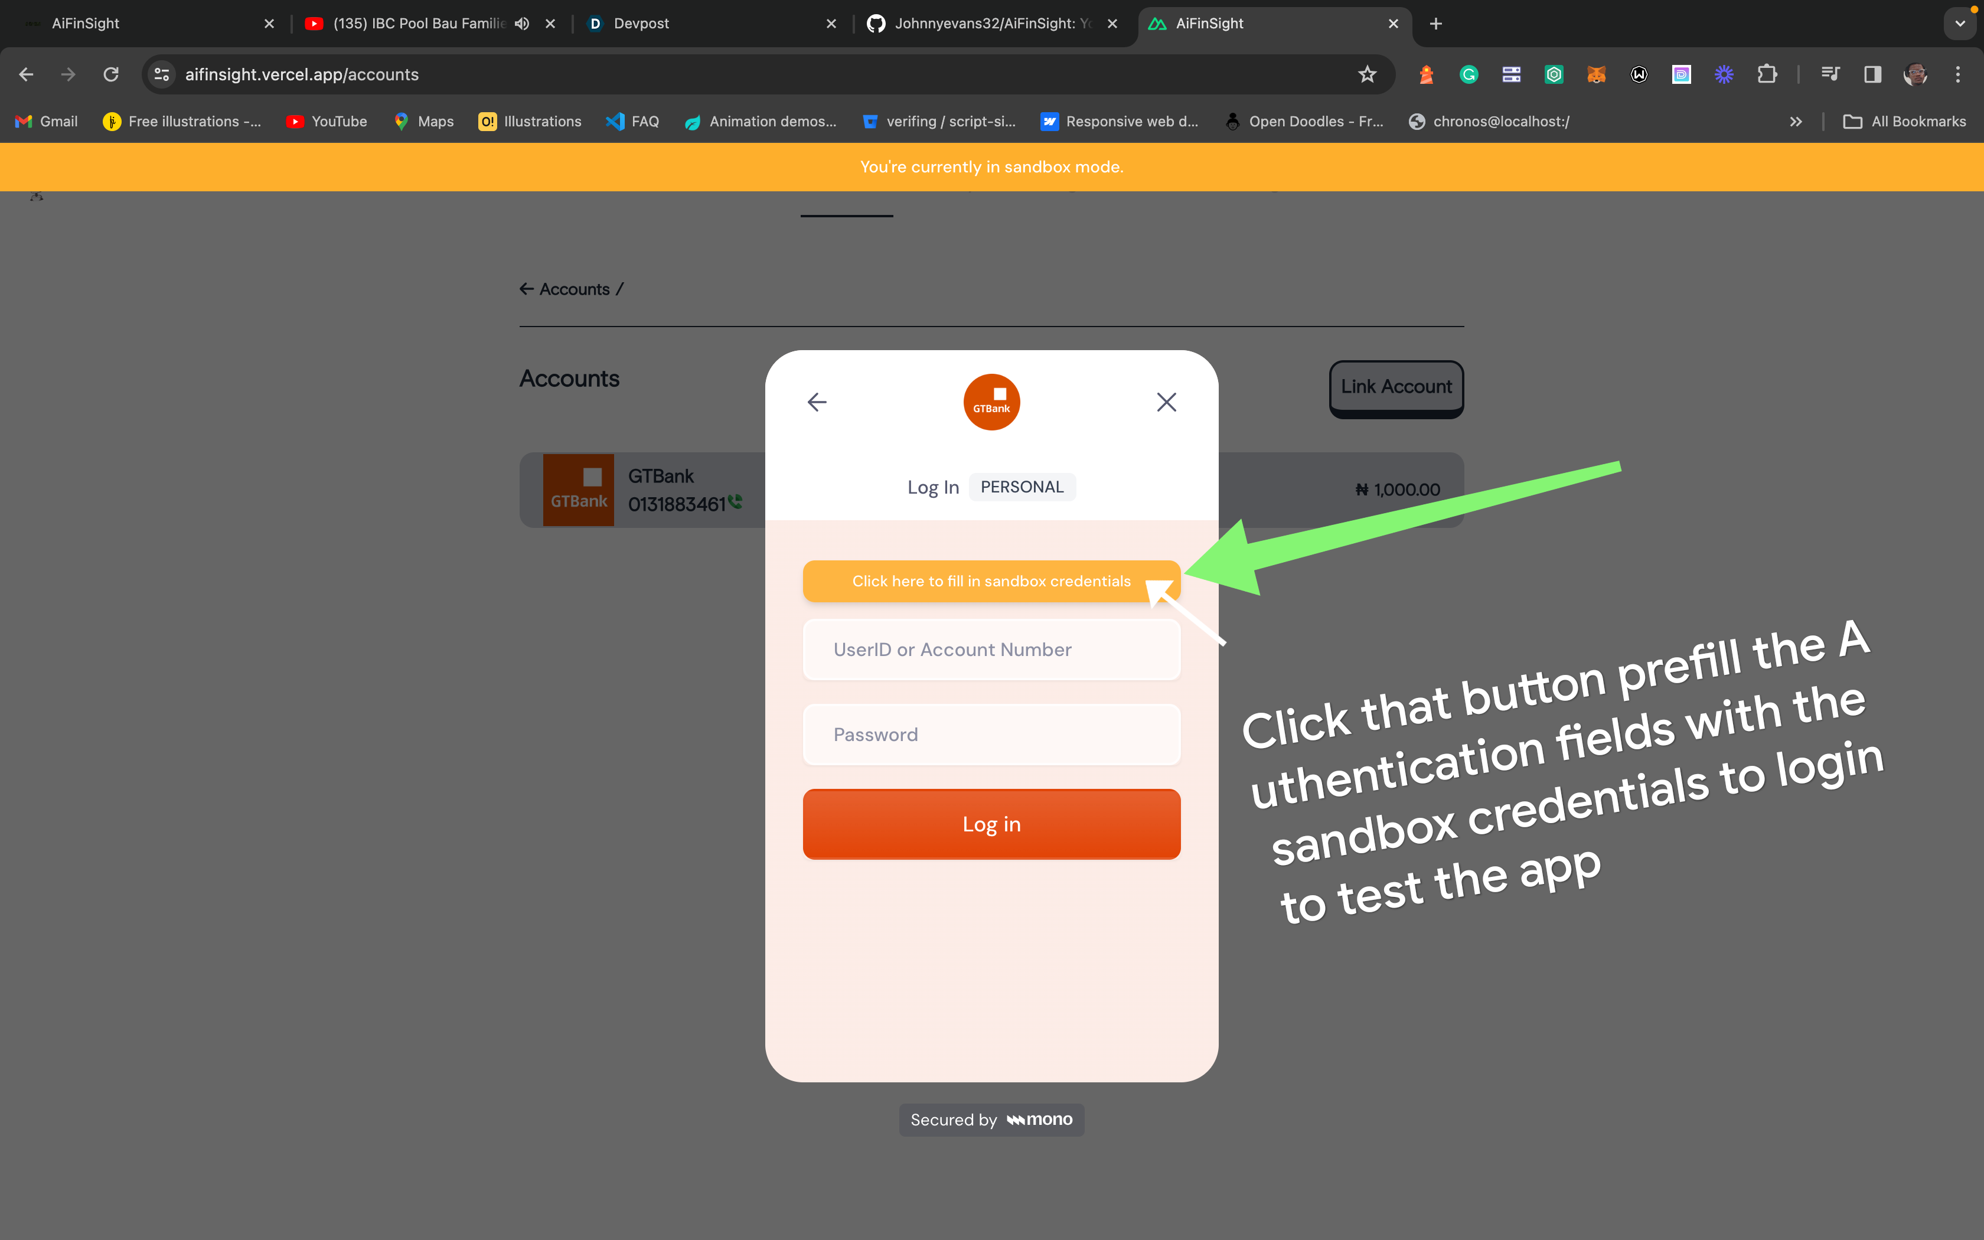1984x1240 pixels.
Task: Bookmark this page with the star icon
Action: coord(1367,74)
